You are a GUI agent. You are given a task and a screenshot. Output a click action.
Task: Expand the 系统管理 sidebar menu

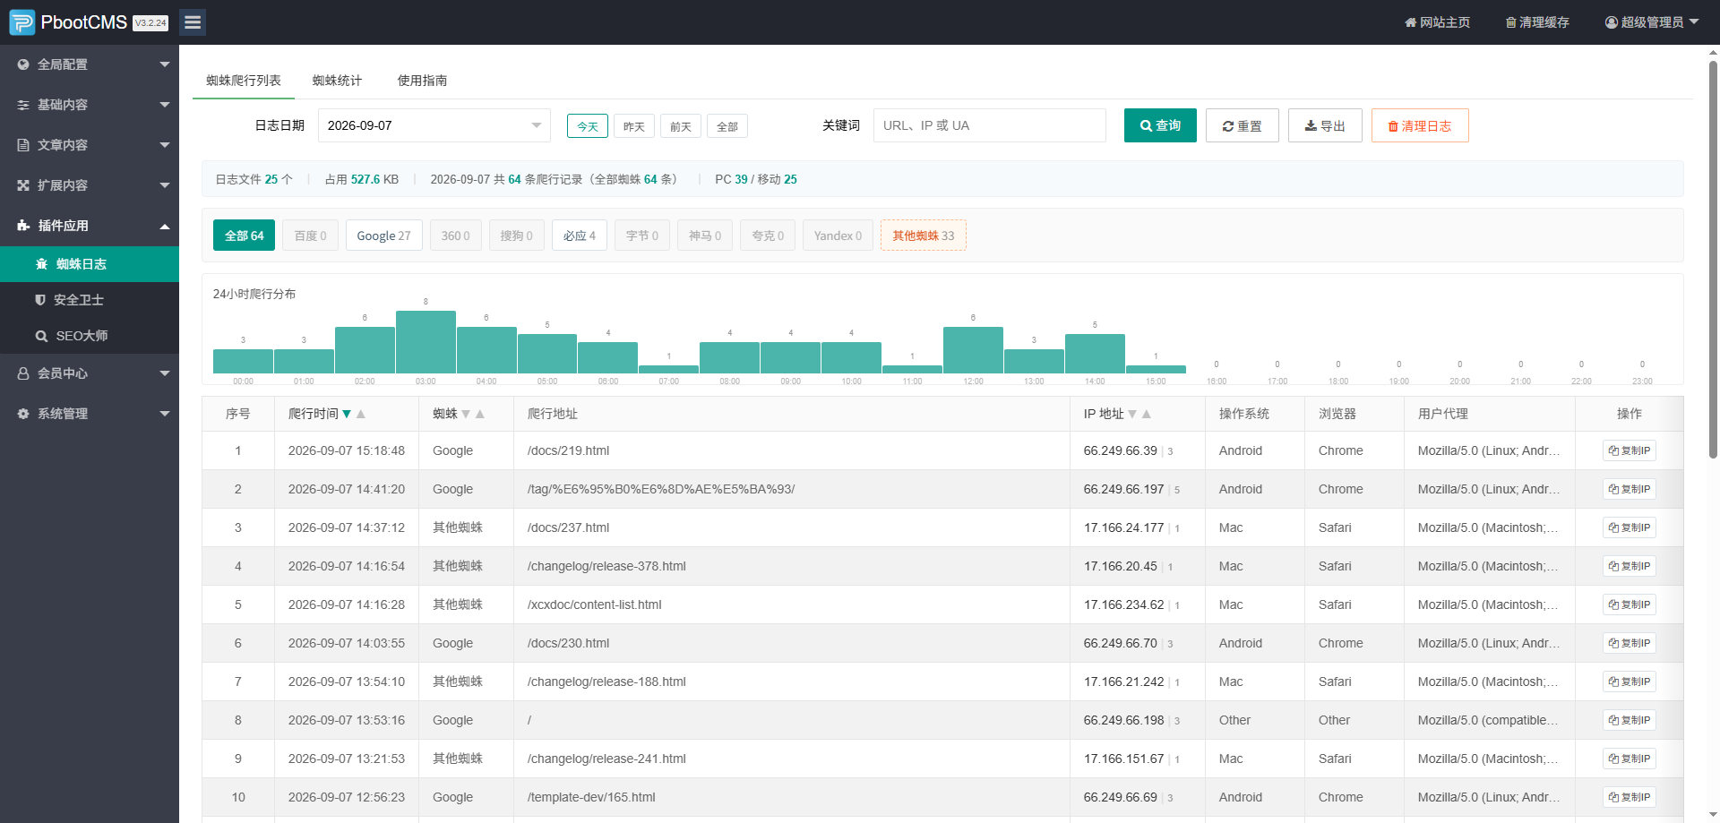tap(90, 414)
